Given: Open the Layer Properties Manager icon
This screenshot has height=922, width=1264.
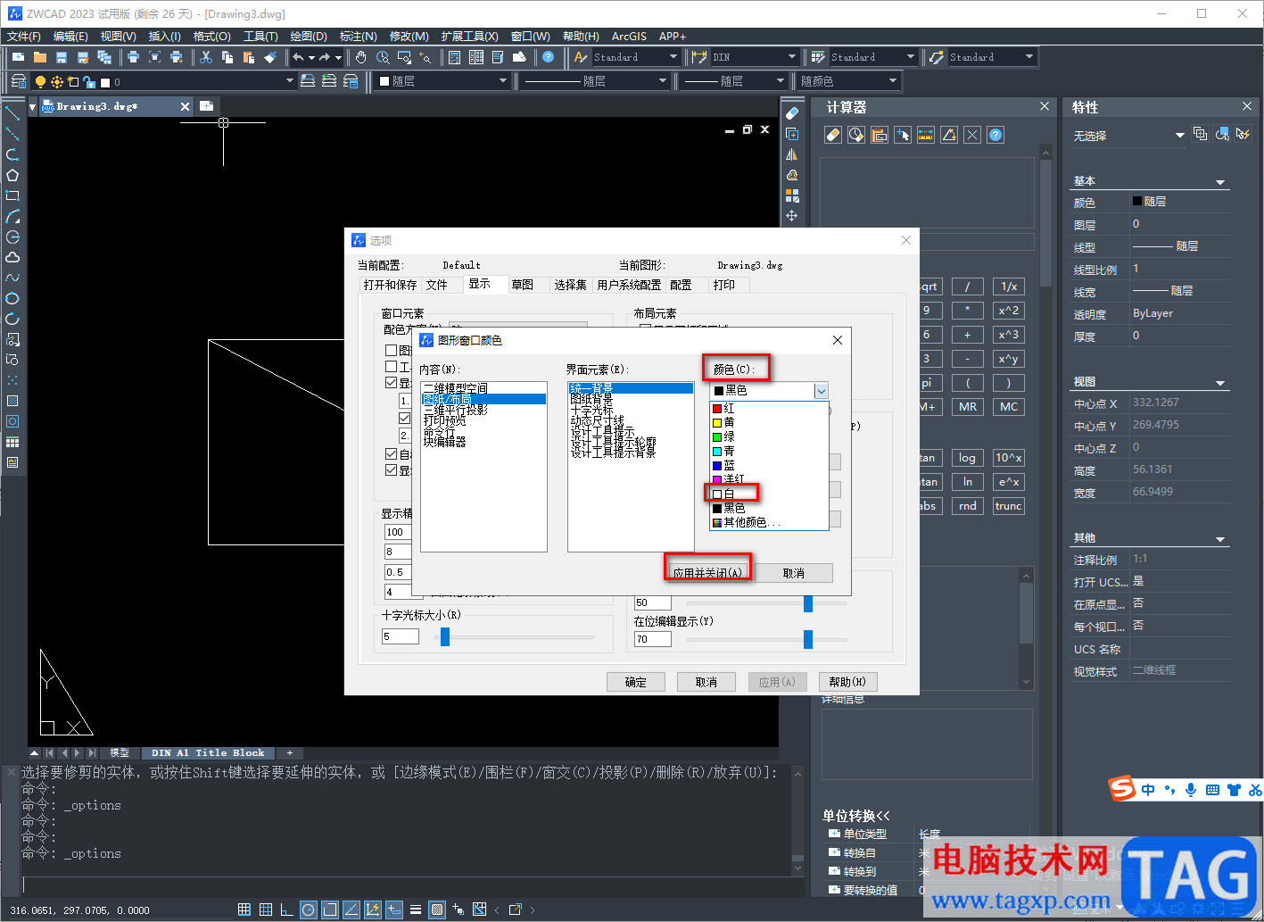Looking at the screenshot, I should [19, 81].
